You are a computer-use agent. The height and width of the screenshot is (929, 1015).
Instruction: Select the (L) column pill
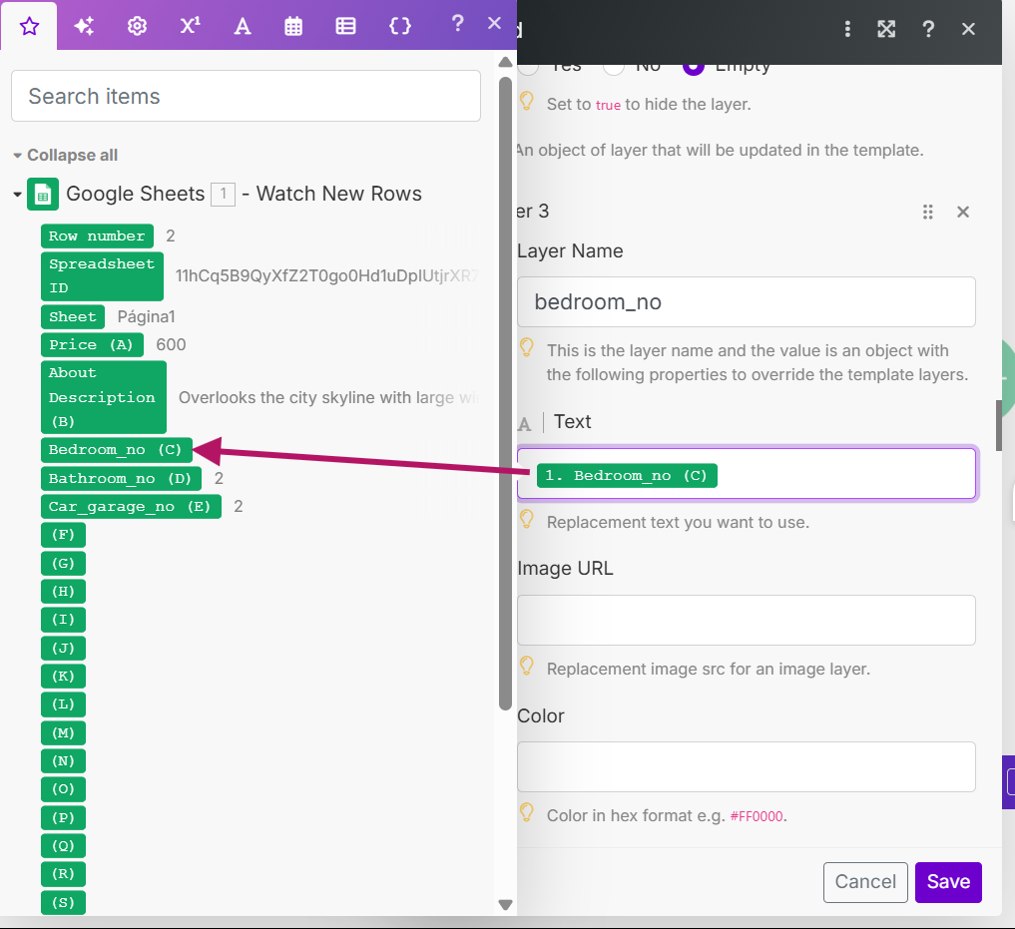(x=63, y=704)
